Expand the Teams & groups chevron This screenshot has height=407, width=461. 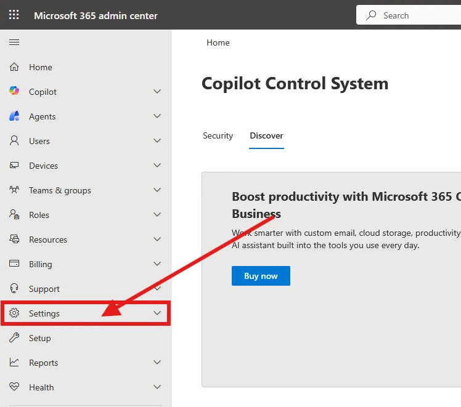(x=157, y=190)
